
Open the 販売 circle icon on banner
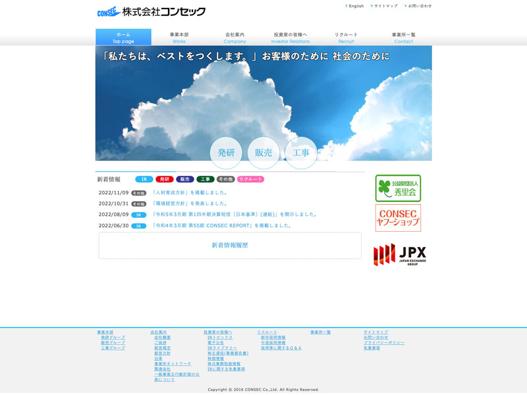click(263, 153)
